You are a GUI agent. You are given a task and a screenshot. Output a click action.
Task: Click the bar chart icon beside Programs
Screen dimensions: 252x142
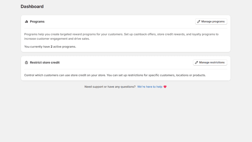[x=26, y=22]
